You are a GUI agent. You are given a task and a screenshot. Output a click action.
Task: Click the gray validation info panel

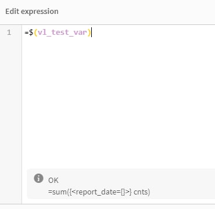(121, 184)
